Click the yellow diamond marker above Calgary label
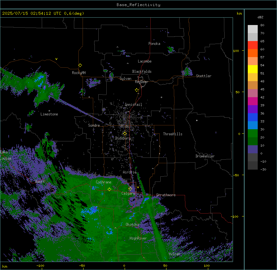Screen dimensions: 277x270 click(x=130, y=189)
